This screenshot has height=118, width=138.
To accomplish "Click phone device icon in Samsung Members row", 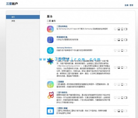I will (x=122, y=50).
